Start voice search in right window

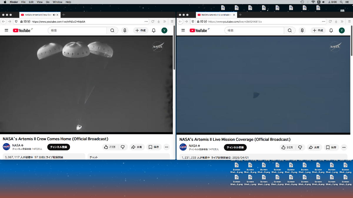click(x=302, y=31)
